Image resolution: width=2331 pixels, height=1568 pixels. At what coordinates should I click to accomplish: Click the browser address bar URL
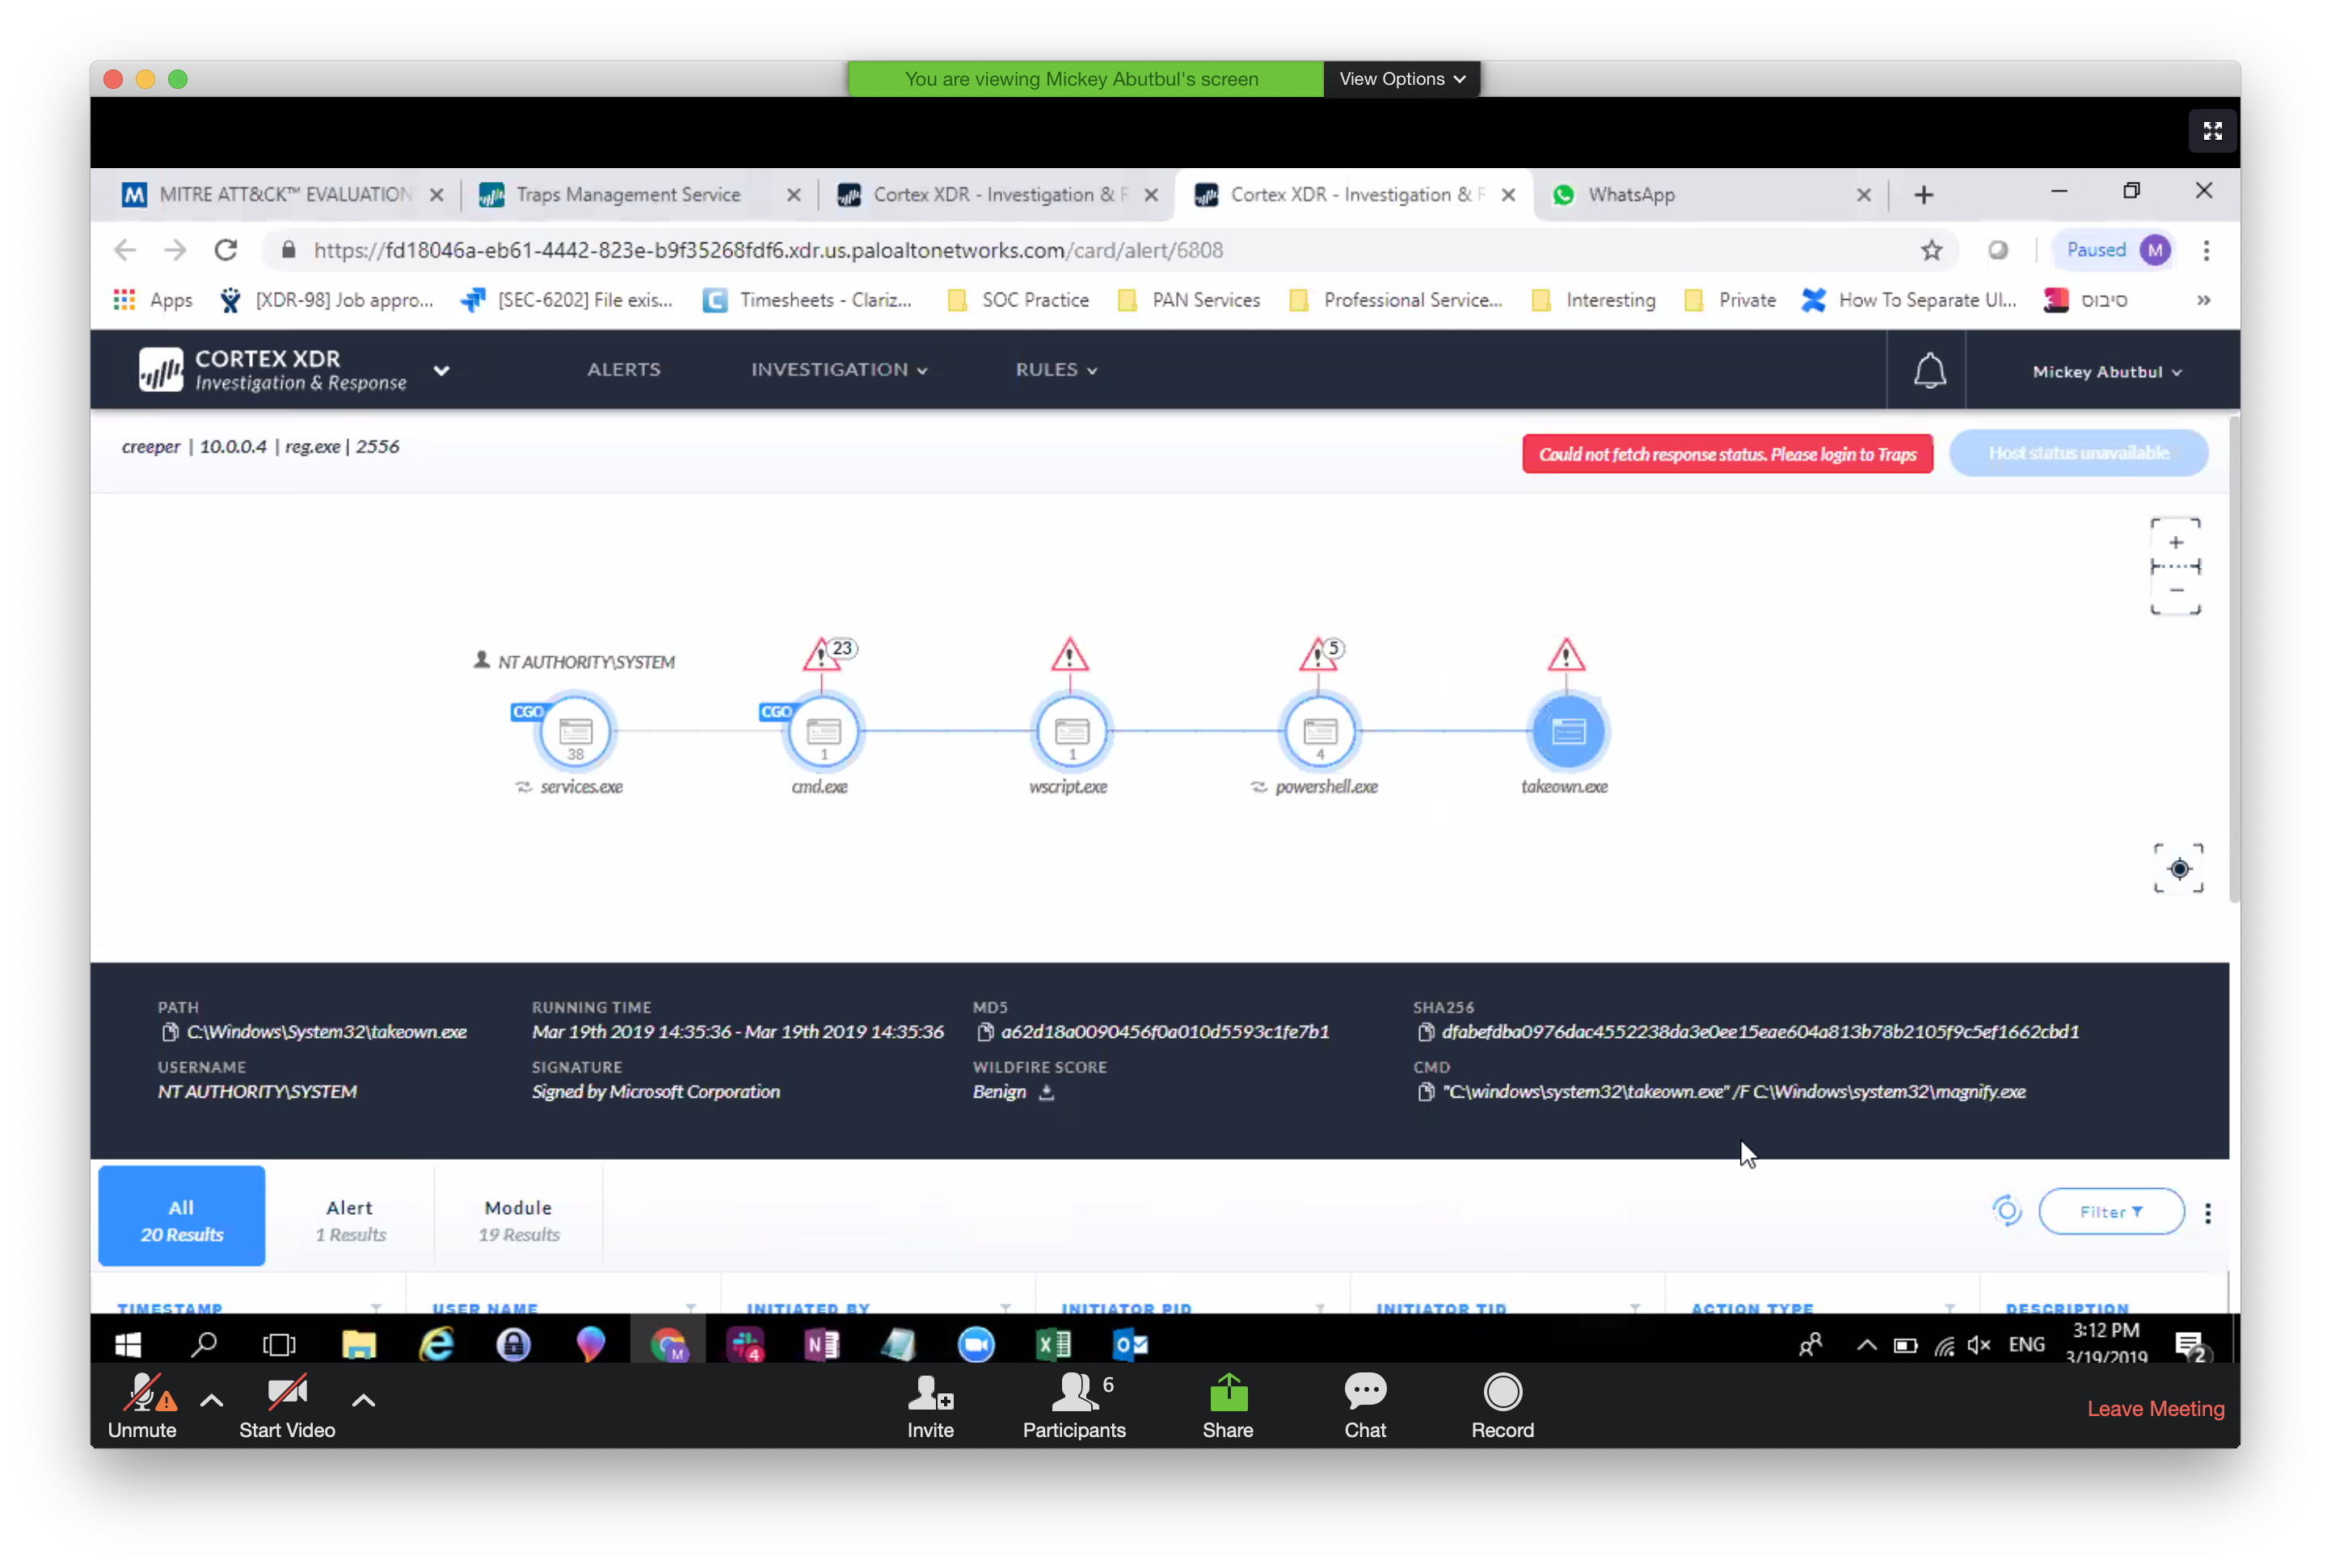767,250
